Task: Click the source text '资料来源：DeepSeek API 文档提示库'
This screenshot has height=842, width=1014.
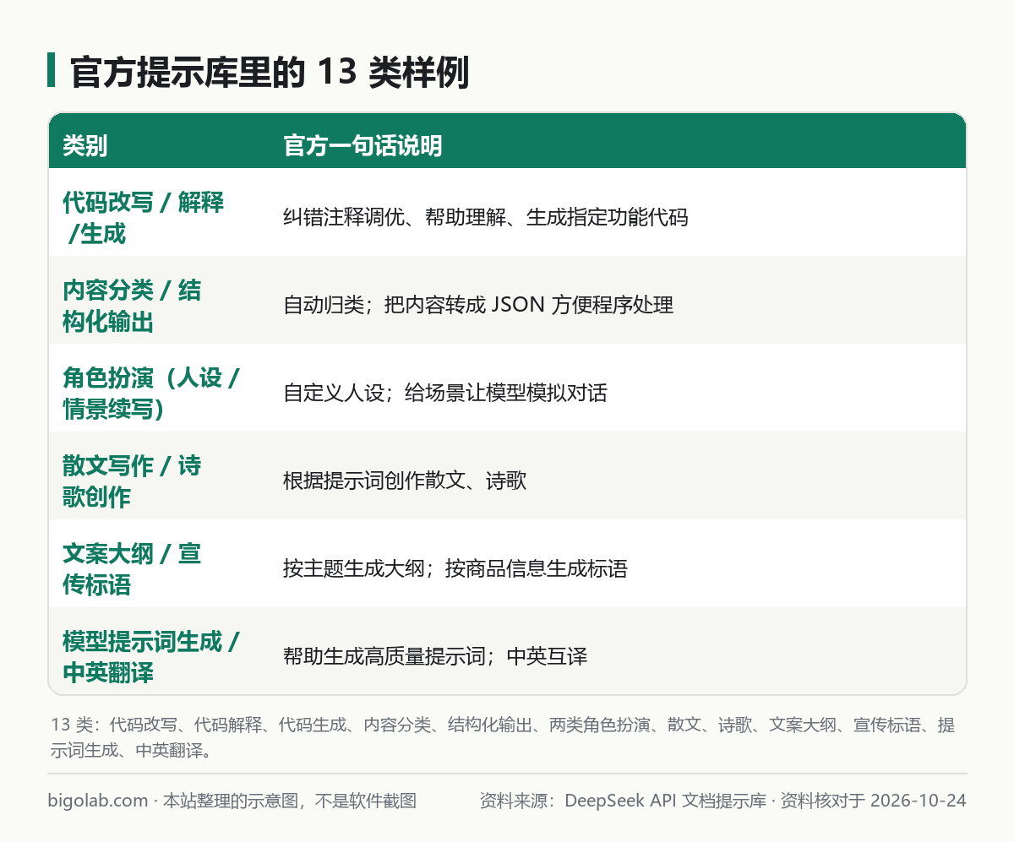Action: tap(623, 801)
